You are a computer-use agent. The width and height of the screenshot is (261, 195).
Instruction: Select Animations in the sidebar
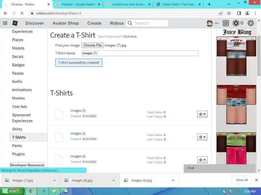[x=22, y=90]
